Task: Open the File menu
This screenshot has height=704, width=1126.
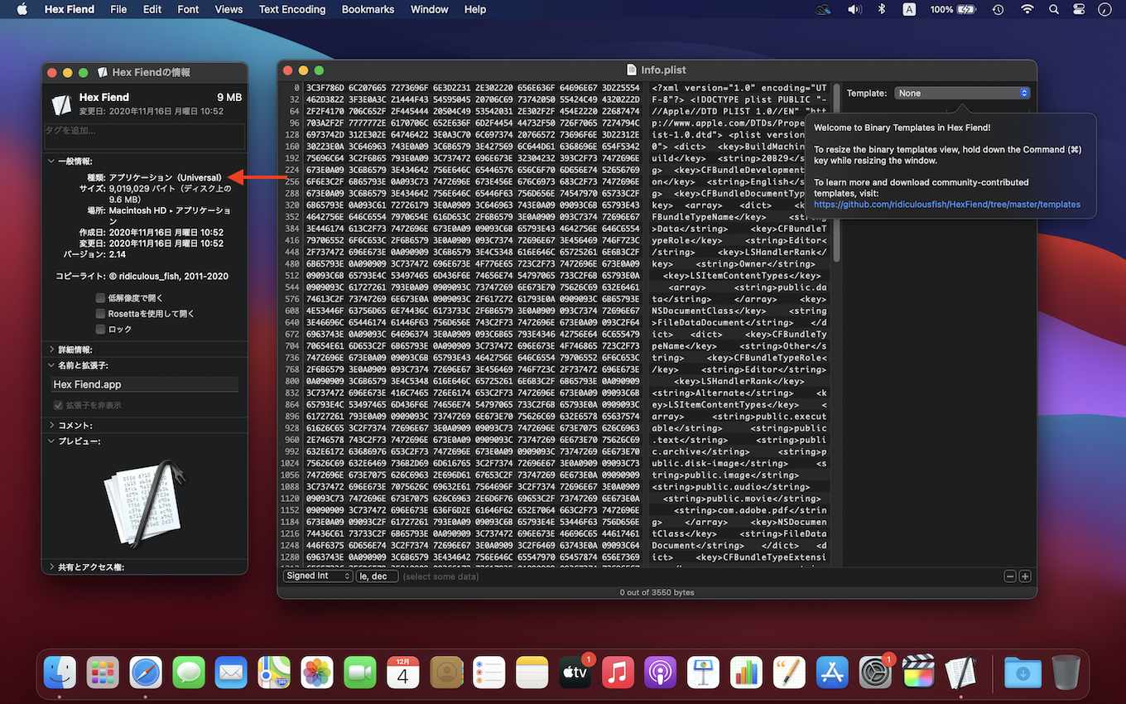Action: coord(118,9)
